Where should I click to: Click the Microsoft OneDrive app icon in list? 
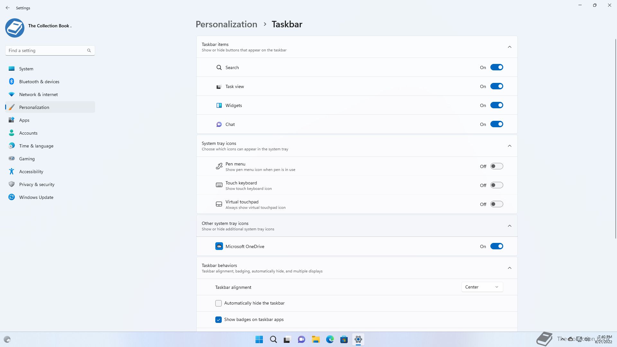pos(219,246)
